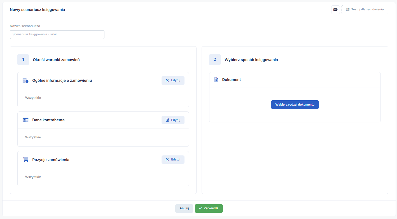
Task: Click the step 1 number badge
Action: click(23, 60)
